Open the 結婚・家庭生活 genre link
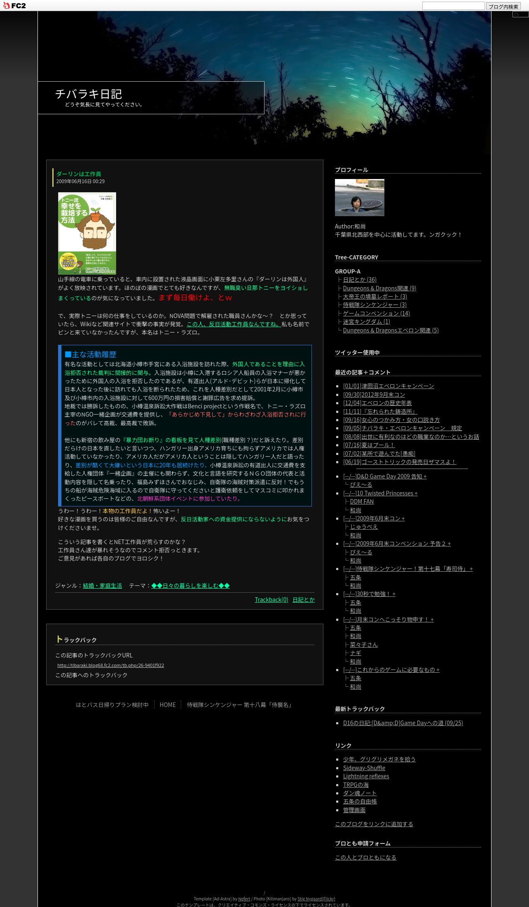The height and width of the screenshot is (907, 529). tap(102, 586)
